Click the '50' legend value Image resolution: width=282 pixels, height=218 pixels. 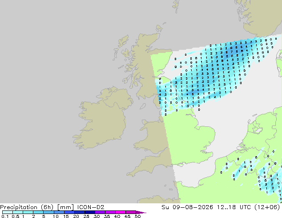coord(137,216)
